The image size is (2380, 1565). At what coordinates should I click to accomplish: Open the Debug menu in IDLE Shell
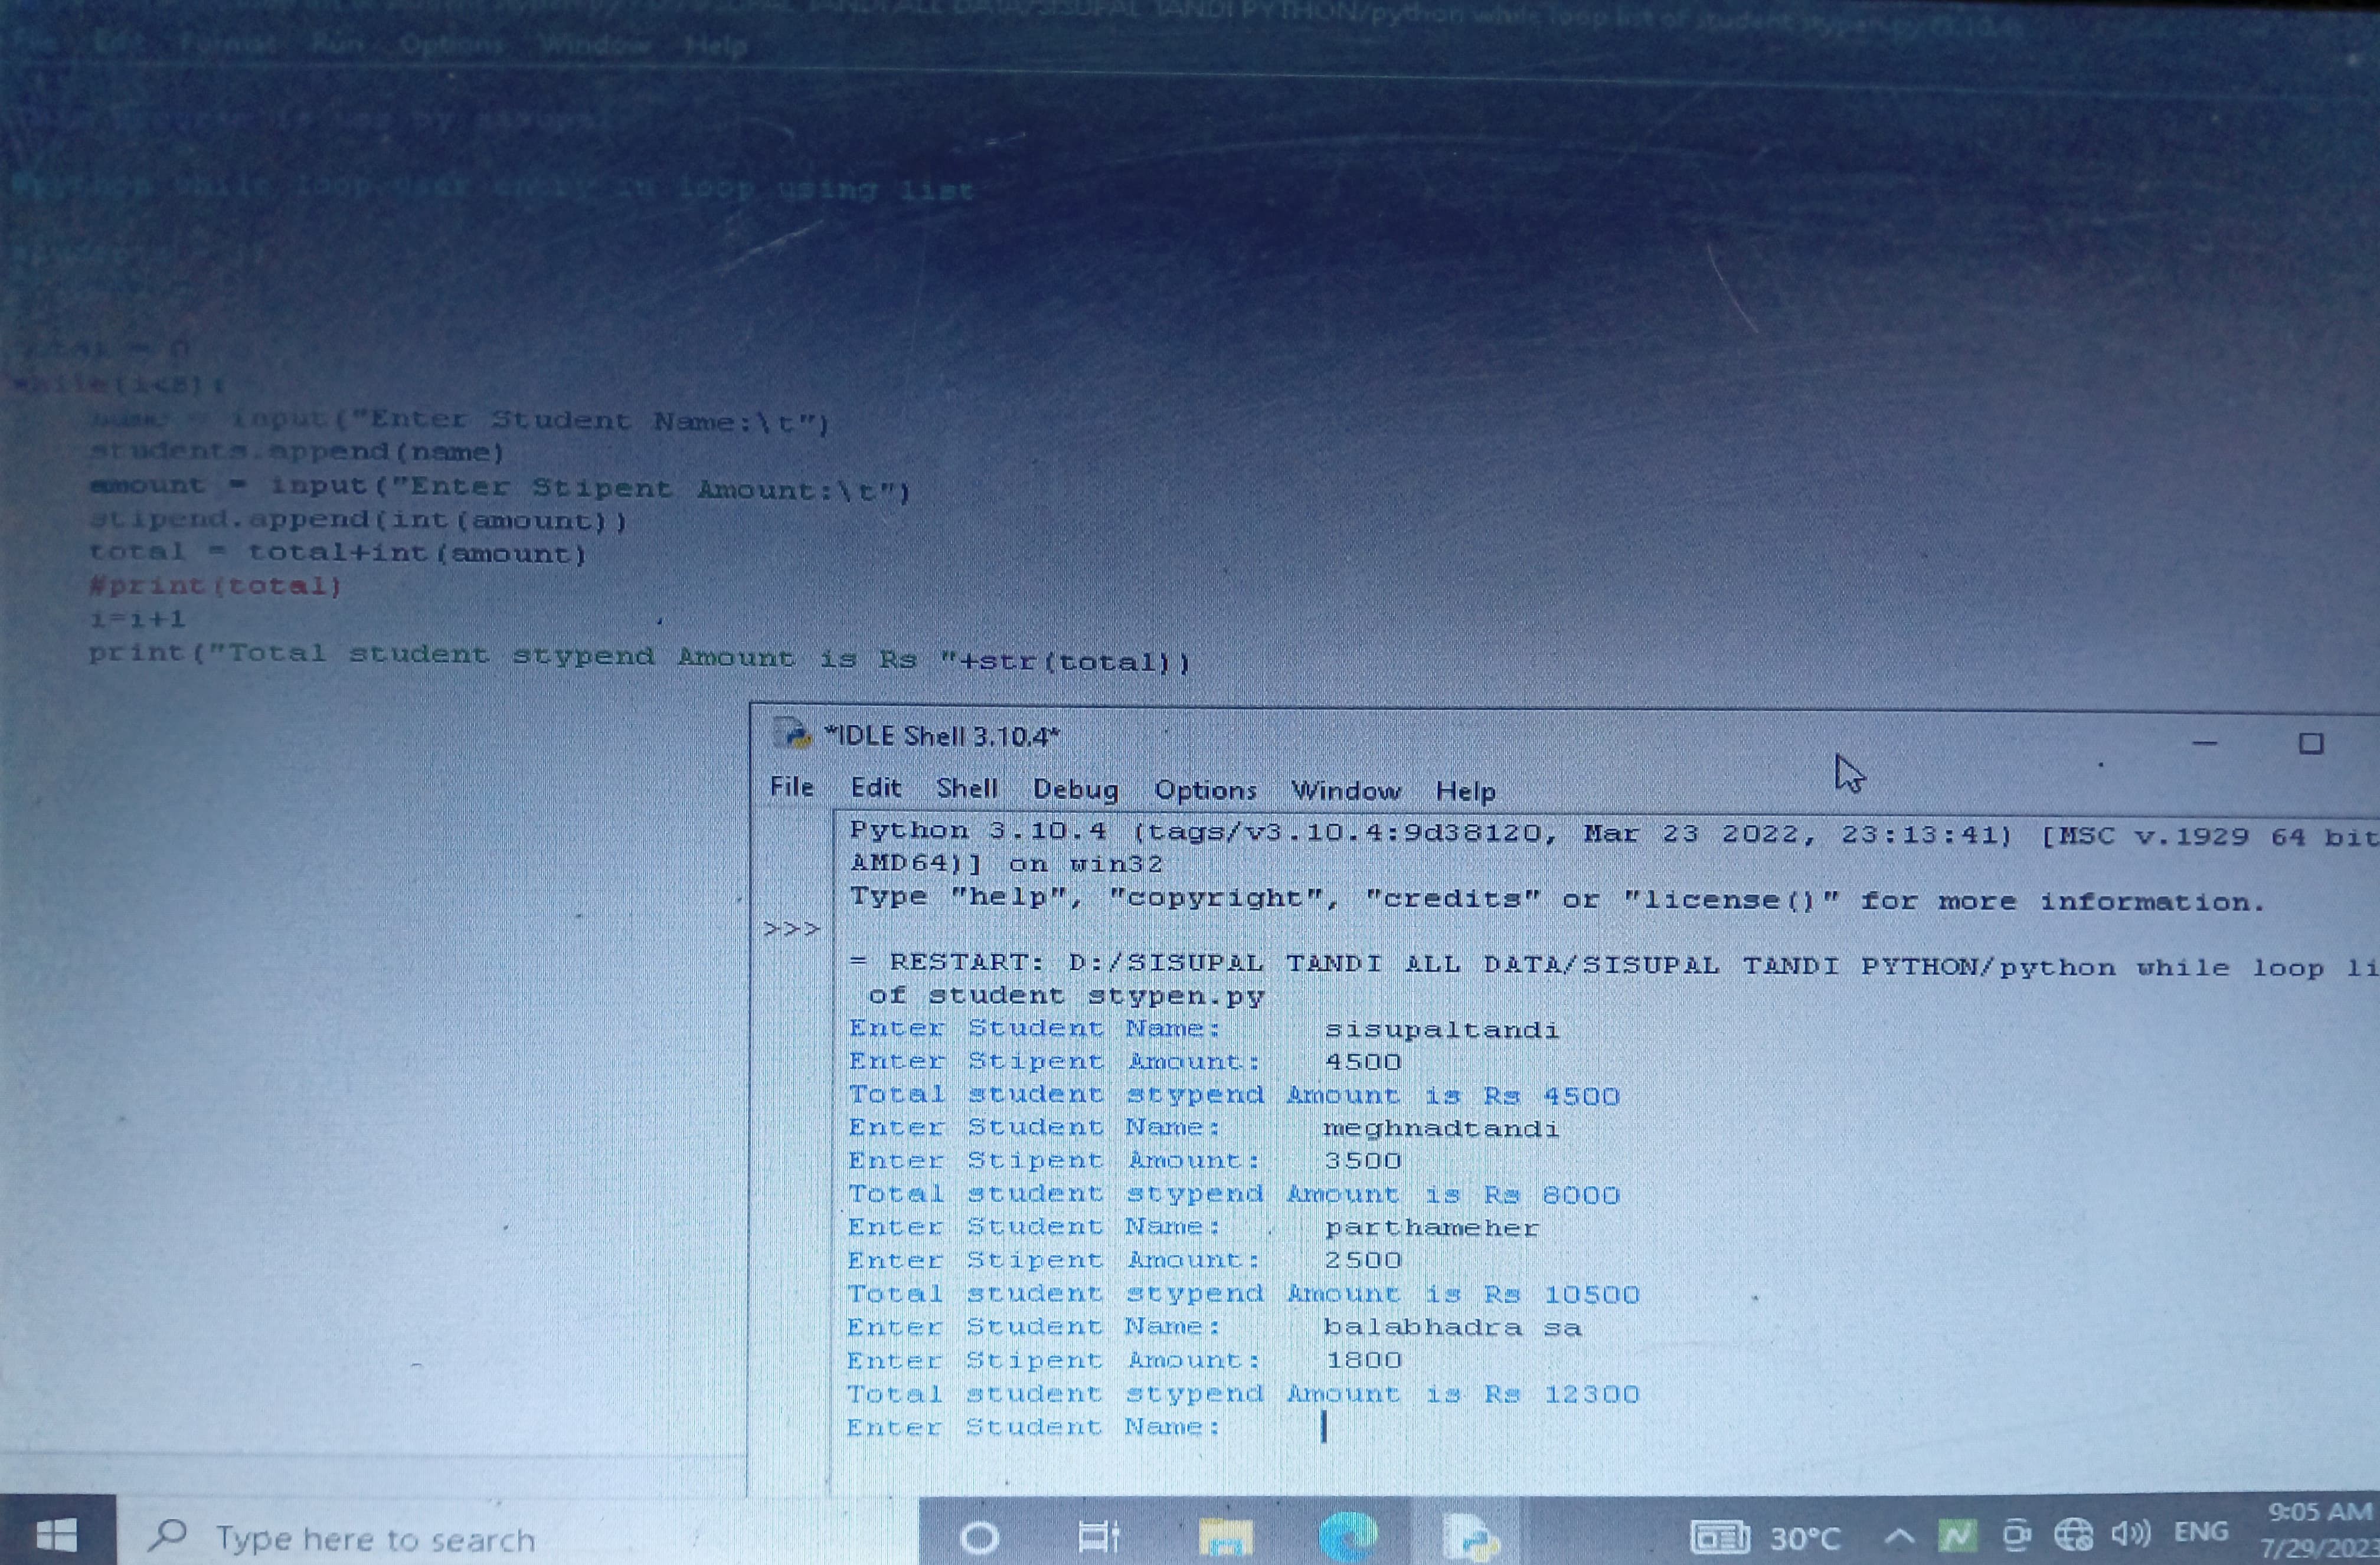pyautogui.click(x=1075, y=789)
